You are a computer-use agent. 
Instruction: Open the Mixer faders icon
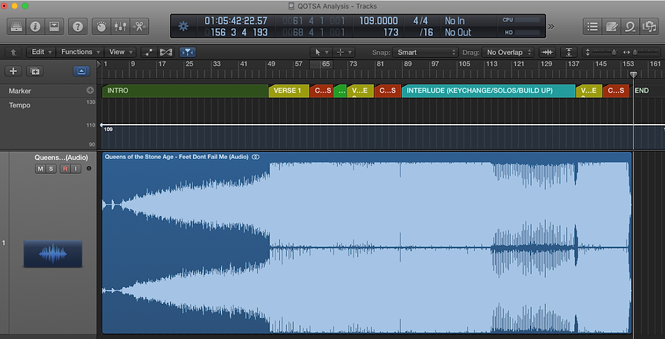pyautogui.click(x=120, y=27)
